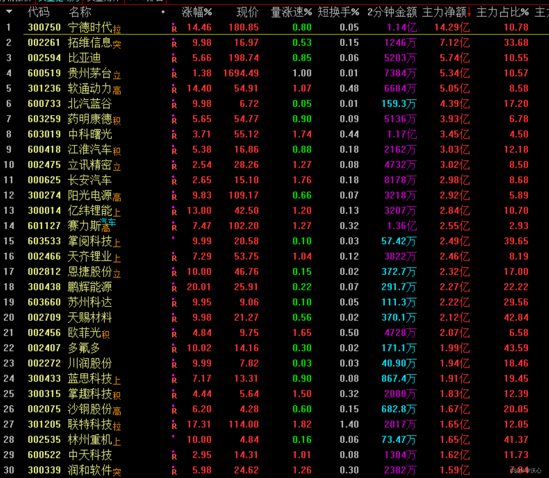Click the R margin icon for 亿纬锂能
Viewport: 549px width, 478px height.
(174, 211)
